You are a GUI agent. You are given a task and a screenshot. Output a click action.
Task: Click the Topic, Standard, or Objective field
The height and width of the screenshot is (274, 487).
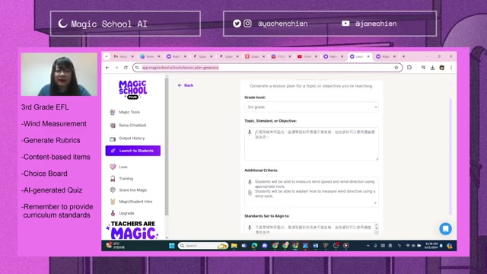click(311, 144)
